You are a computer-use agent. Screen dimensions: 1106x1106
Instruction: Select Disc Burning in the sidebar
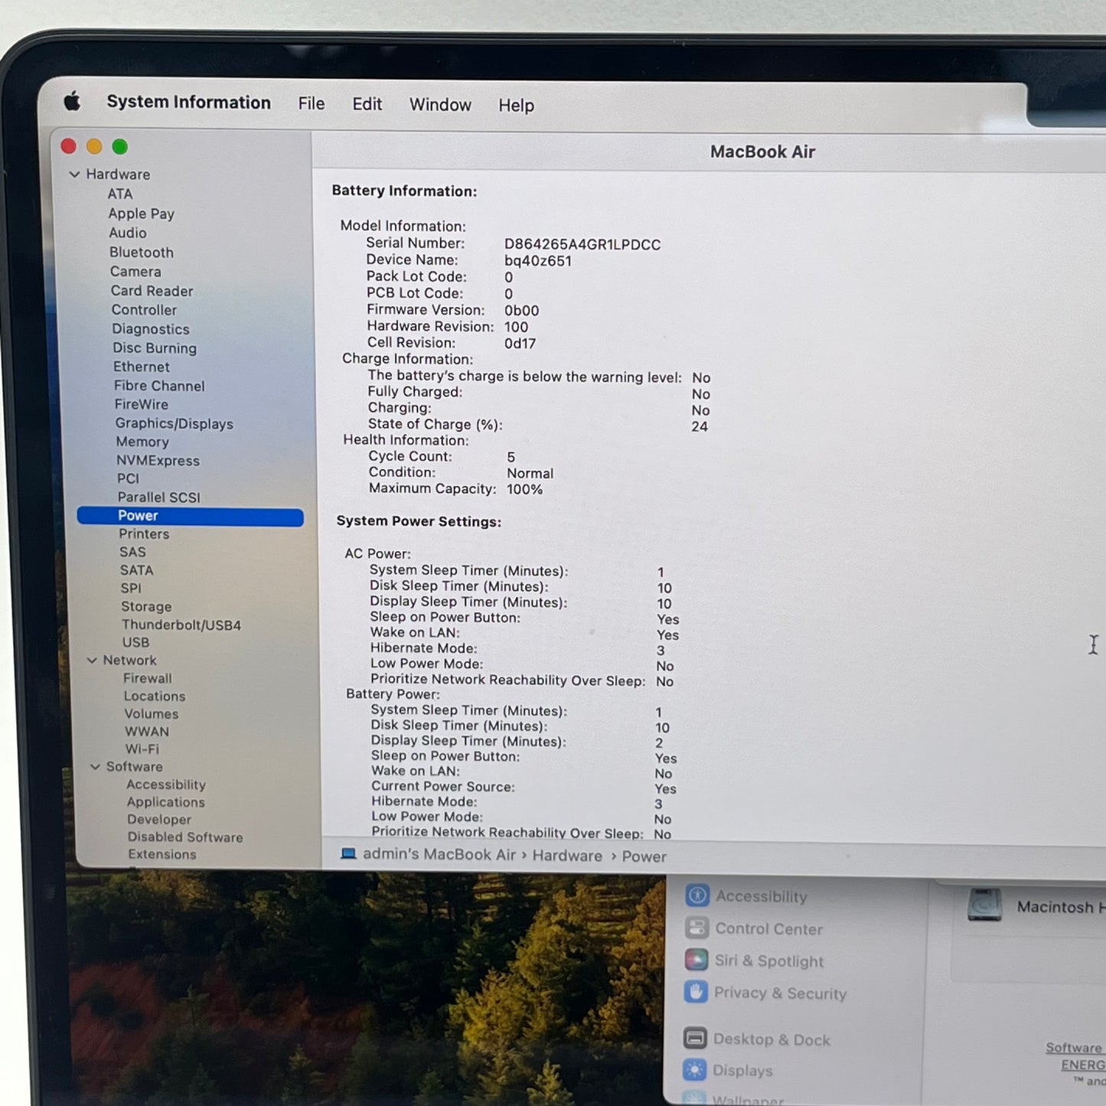pos(155,348)
